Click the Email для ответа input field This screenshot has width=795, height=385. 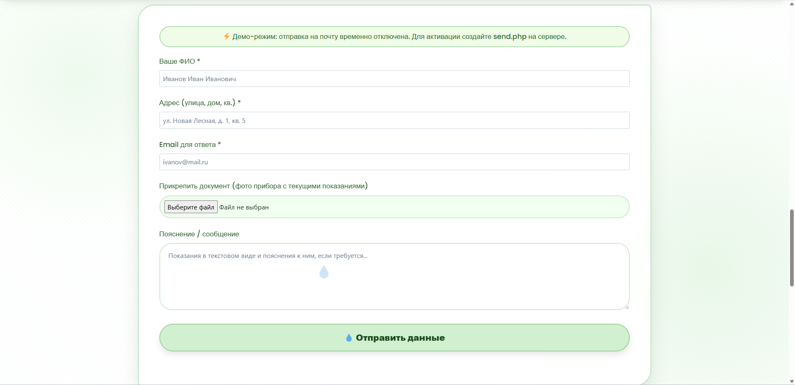(394, 162)
